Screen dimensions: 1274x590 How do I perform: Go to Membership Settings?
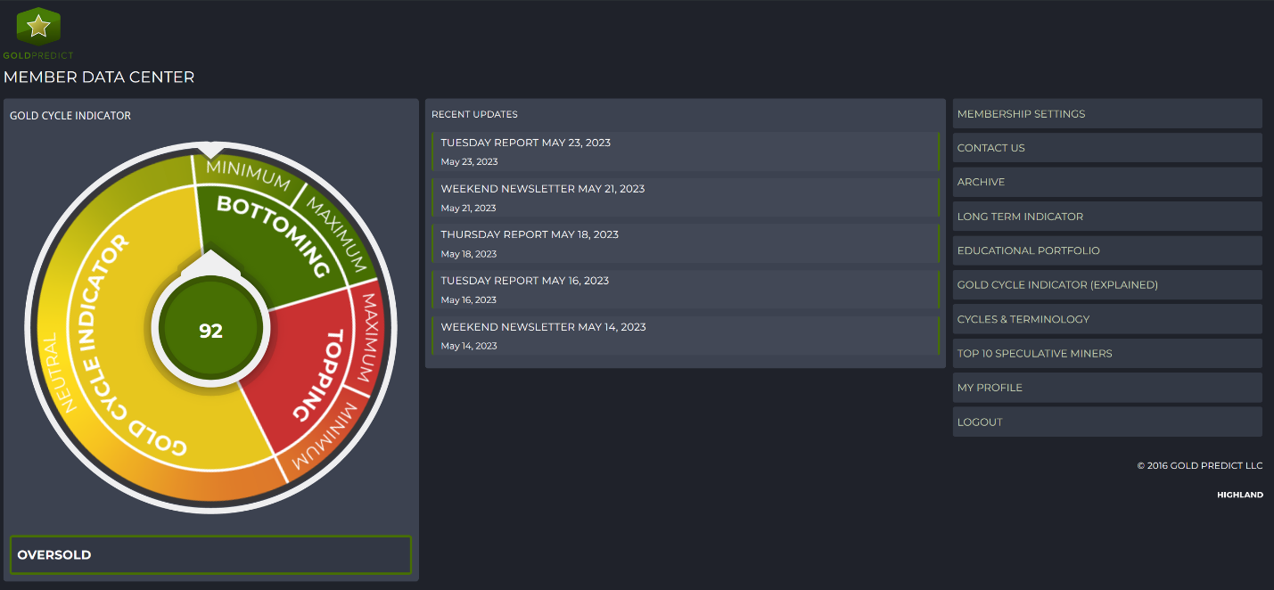[1021, 114]
